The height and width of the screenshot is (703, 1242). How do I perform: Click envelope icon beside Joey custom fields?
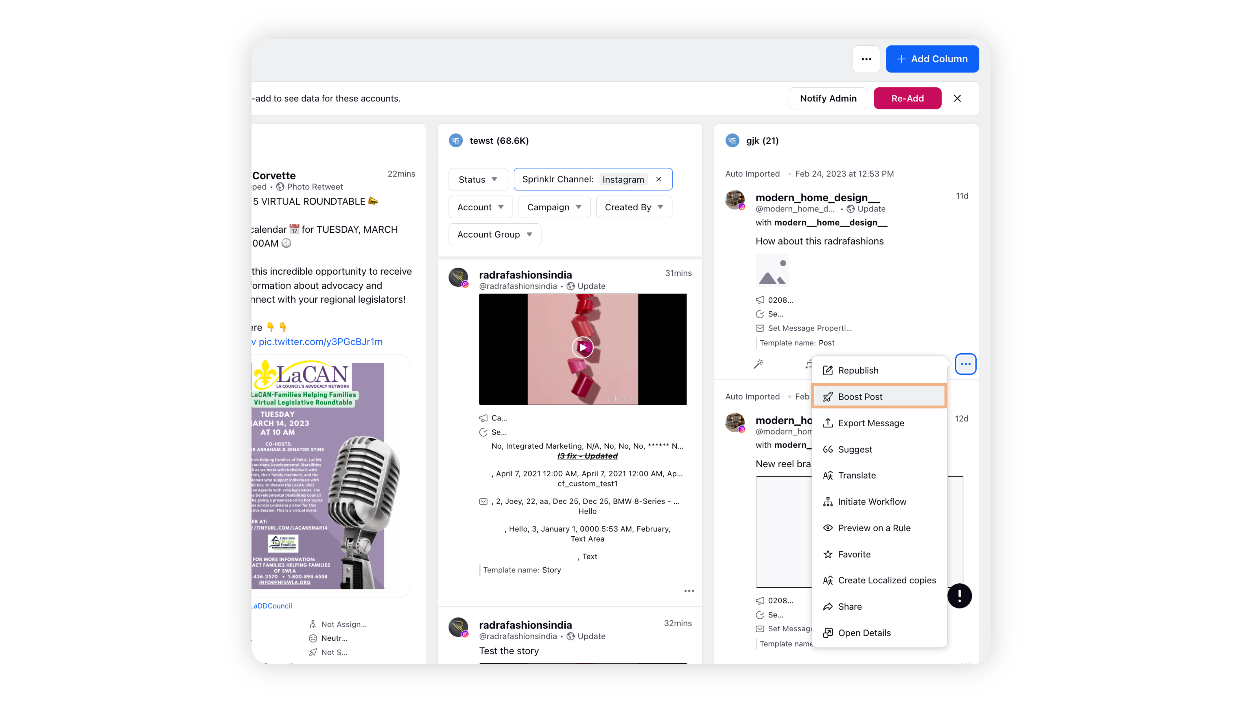click(x=483, y=501)
